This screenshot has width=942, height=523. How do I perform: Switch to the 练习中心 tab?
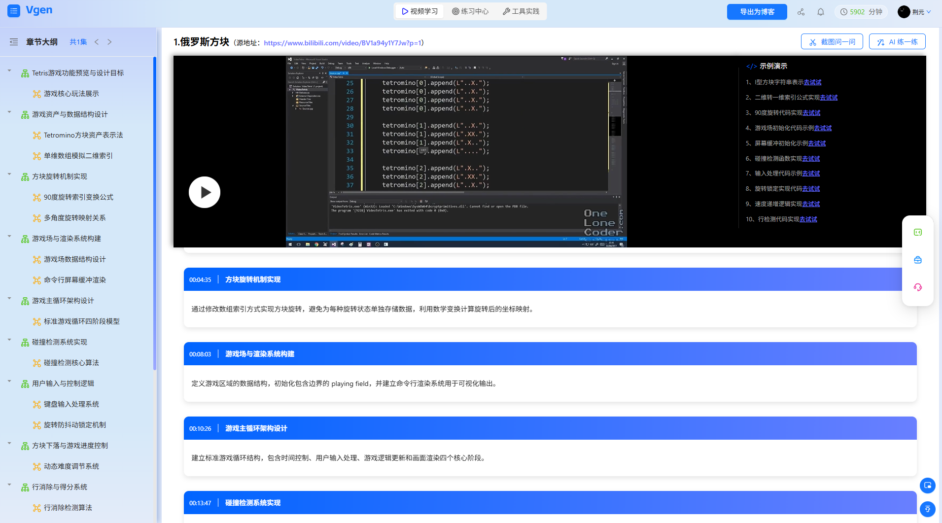(x=471, y=11)
